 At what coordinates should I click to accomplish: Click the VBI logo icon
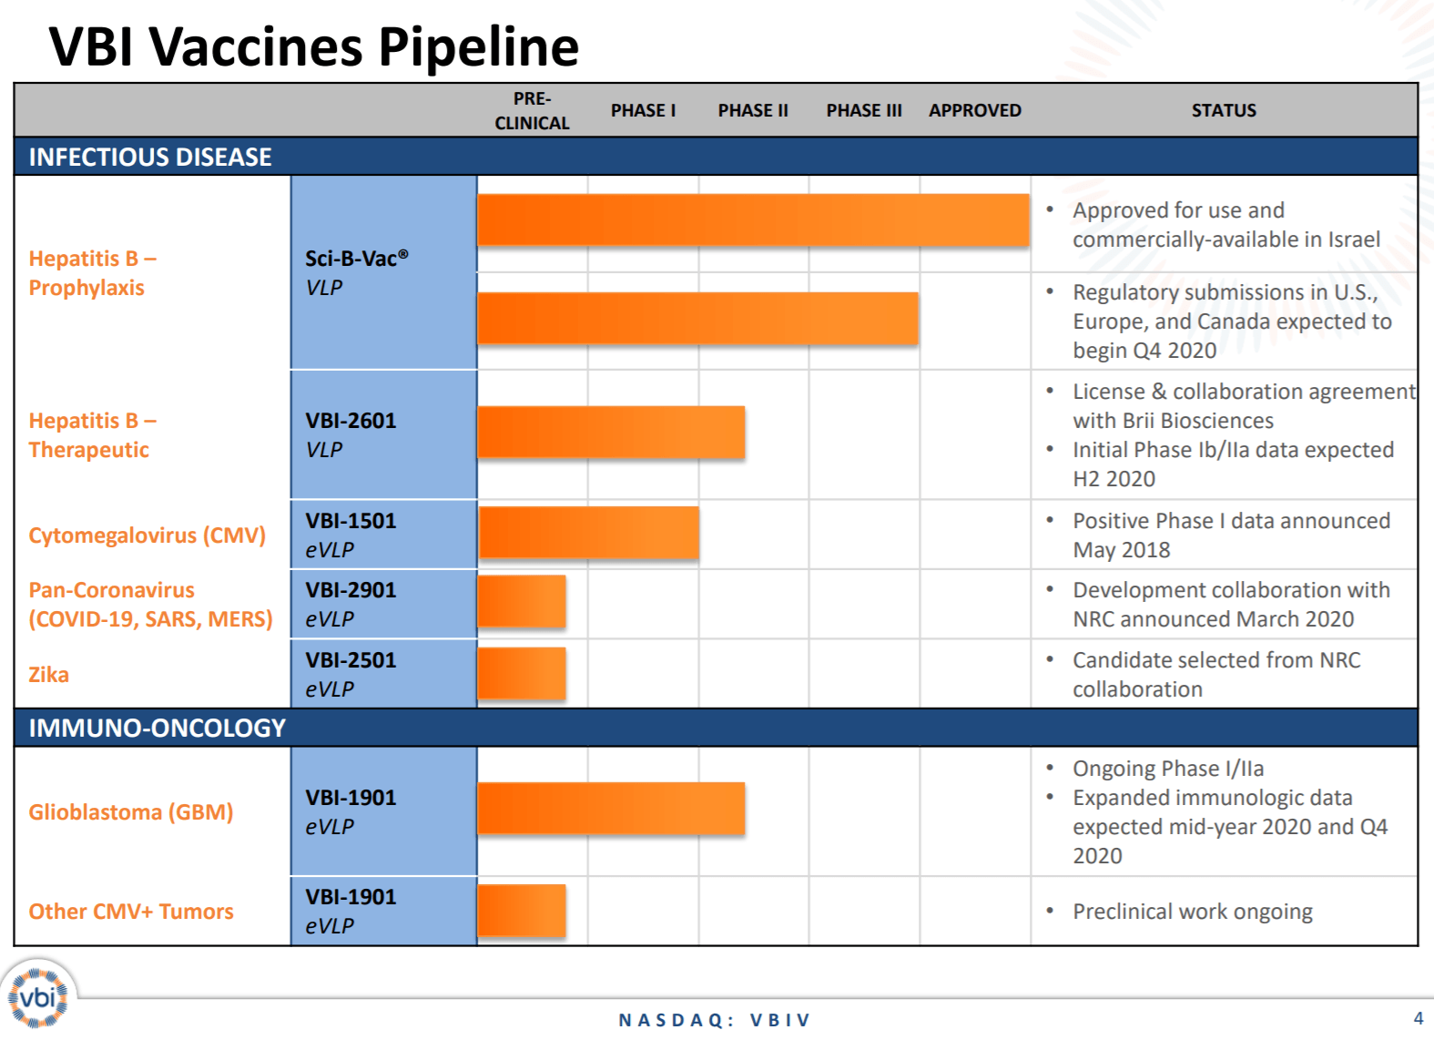[38, 996]
